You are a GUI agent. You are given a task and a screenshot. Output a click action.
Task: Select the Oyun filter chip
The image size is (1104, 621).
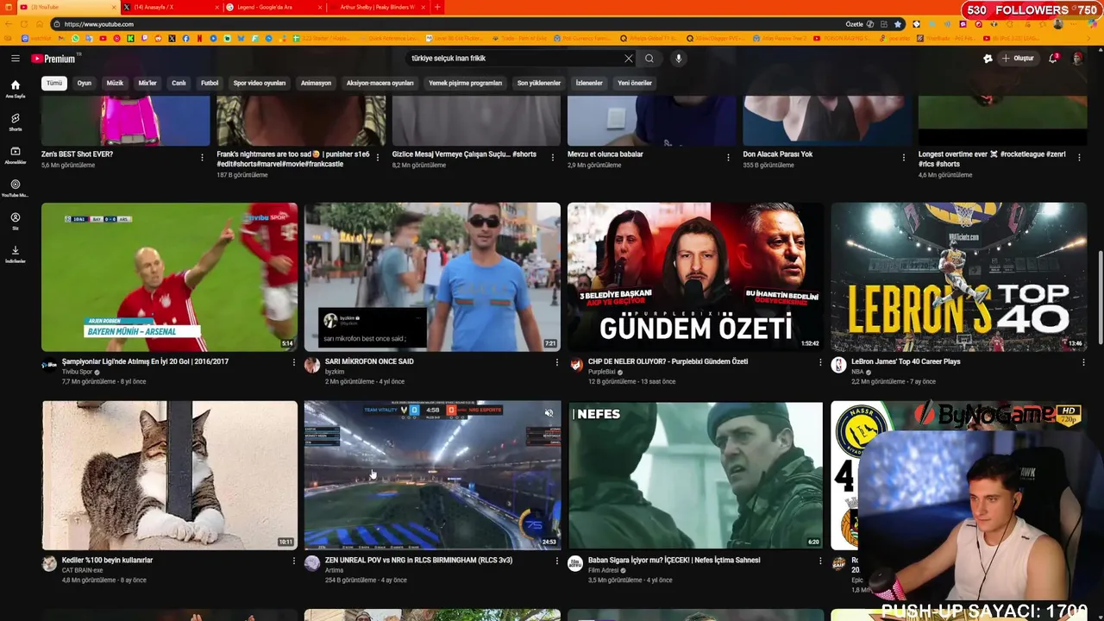point(85,83)
